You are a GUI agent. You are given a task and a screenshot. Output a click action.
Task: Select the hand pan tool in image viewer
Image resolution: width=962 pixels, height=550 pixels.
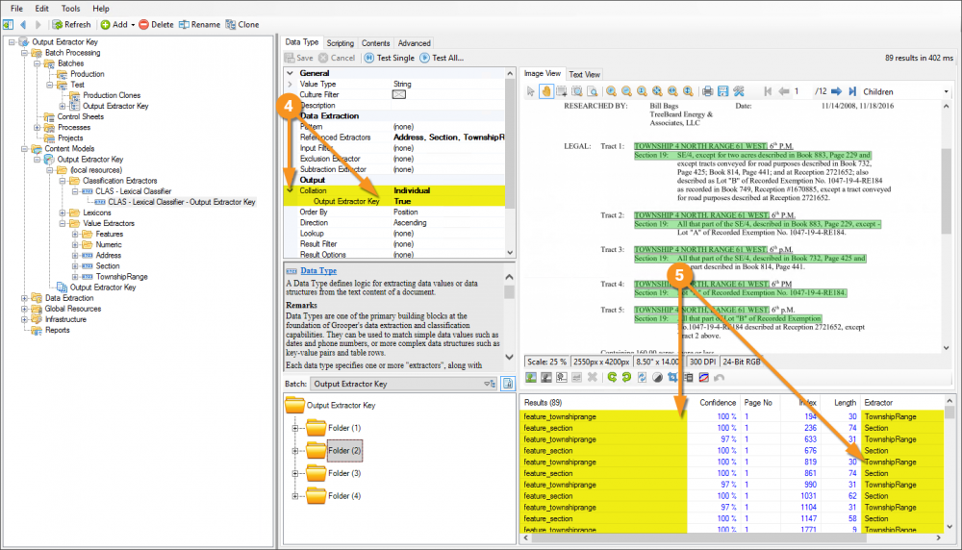(546, 91)
